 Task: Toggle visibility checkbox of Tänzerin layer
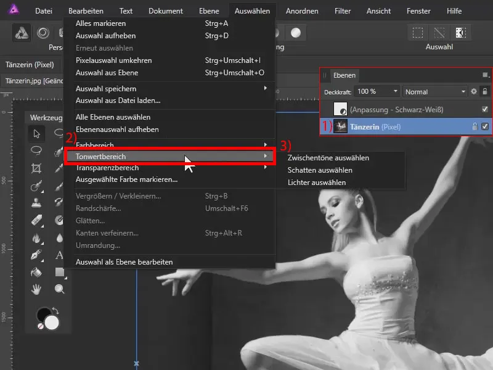pos(485,126)
